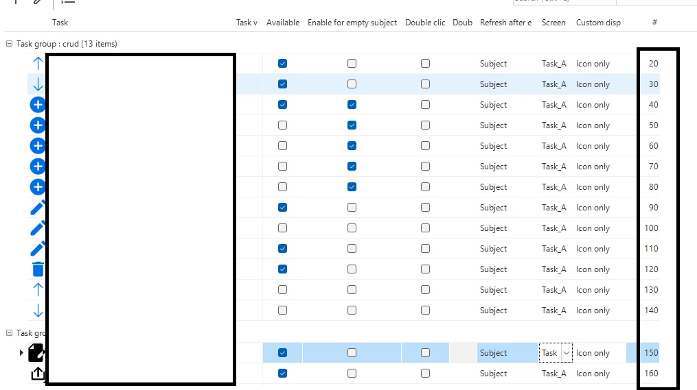Click the blue plus icon in row 70
Viewport: 697px width, 390px height.
point(38,167)
